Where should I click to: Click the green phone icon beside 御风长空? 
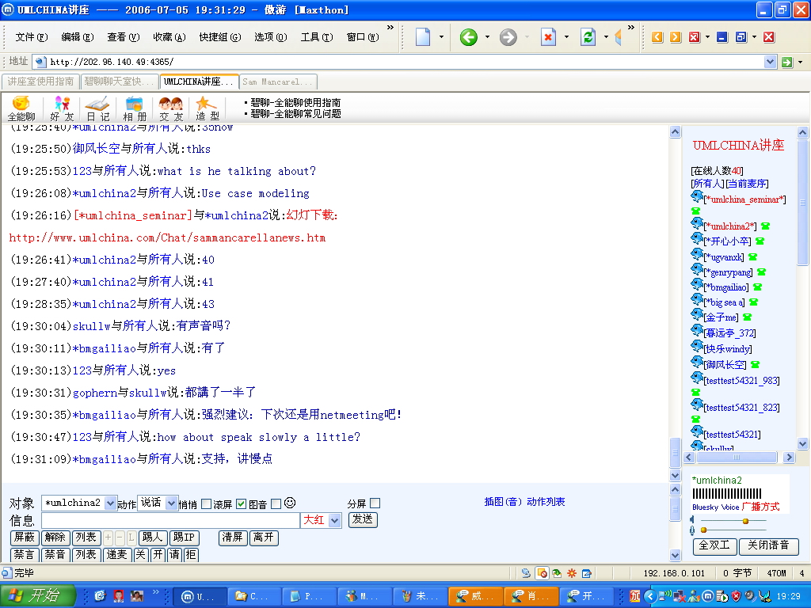point(755,365)
